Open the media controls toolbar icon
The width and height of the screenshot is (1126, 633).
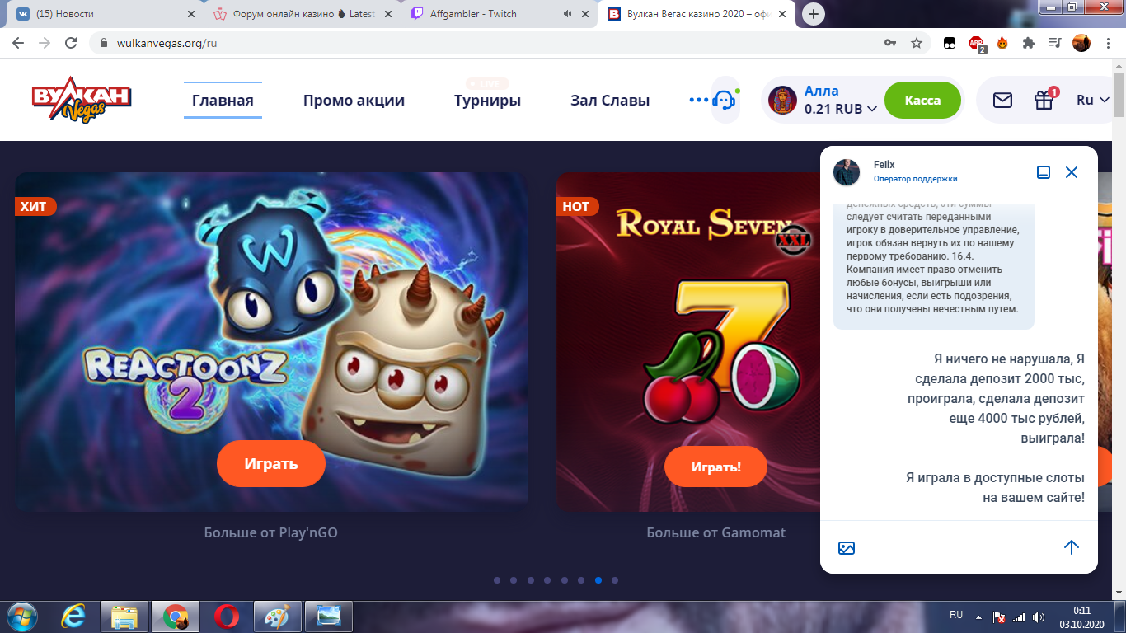pos(1054,43)
